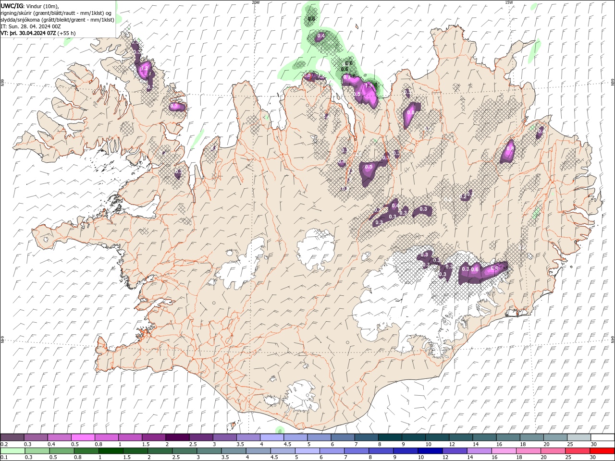Click the 'rigning/skúrir' legend description line
Viewport: 615px width, 461px height.
click(x=56, y=13)
